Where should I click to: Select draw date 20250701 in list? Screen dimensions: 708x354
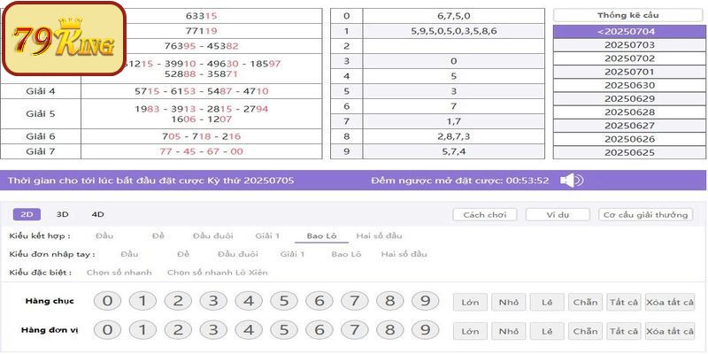click(x=629, y=72)
